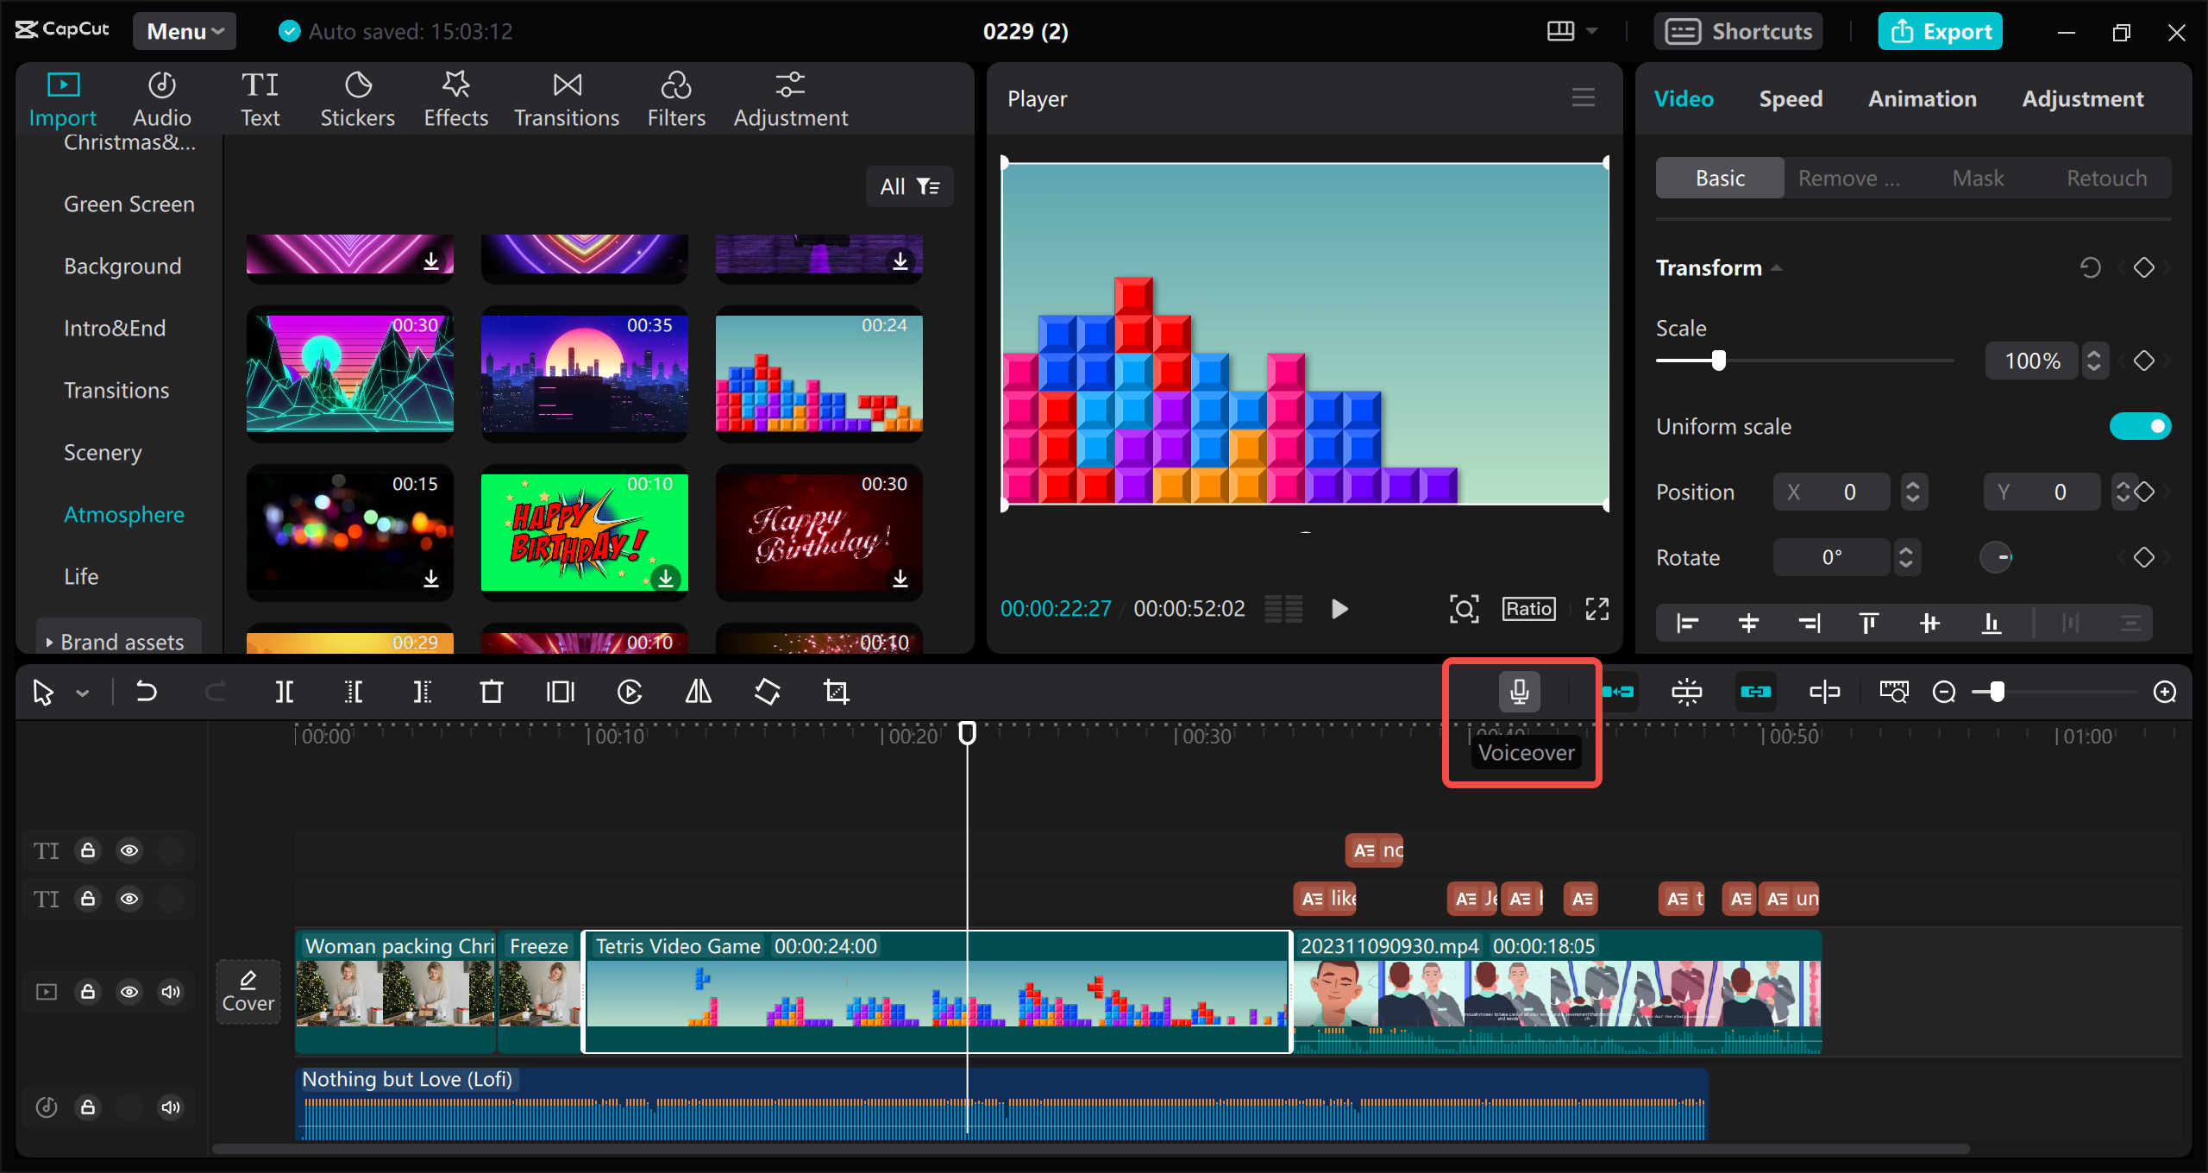This screenshot has width=2208, height=1173.
Task: Open the Ratio settings button
Action: (x=1527, y=608)
